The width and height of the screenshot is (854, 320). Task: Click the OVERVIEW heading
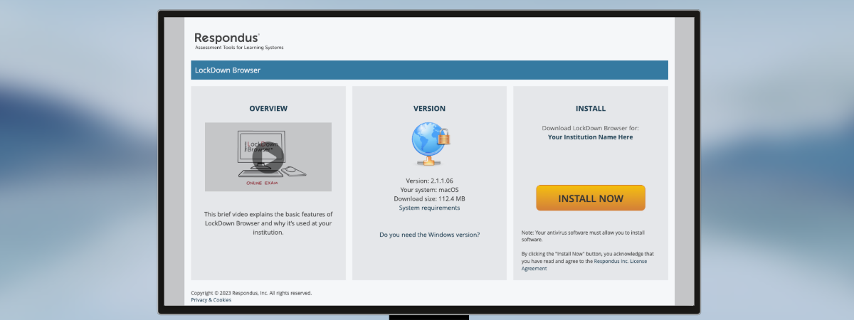(268, 109)
